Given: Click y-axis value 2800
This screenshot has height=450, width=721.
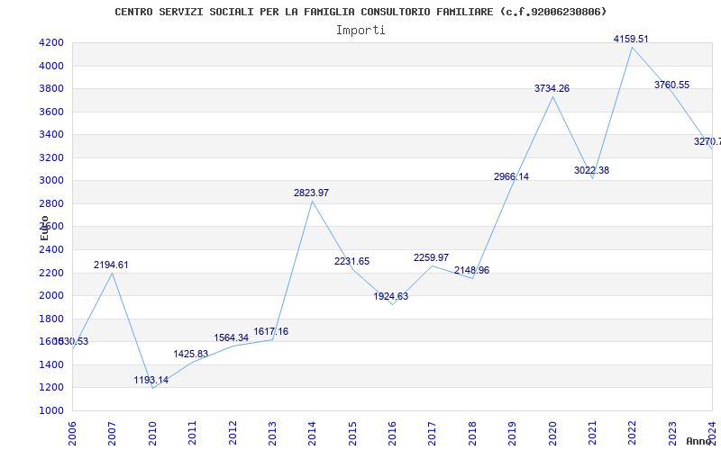Looking at the screenshot, I should [51, 204].
